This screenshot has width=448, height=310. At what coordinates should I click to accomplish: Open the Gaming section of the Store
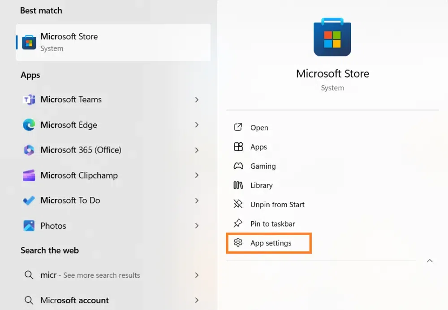[263, 166]
